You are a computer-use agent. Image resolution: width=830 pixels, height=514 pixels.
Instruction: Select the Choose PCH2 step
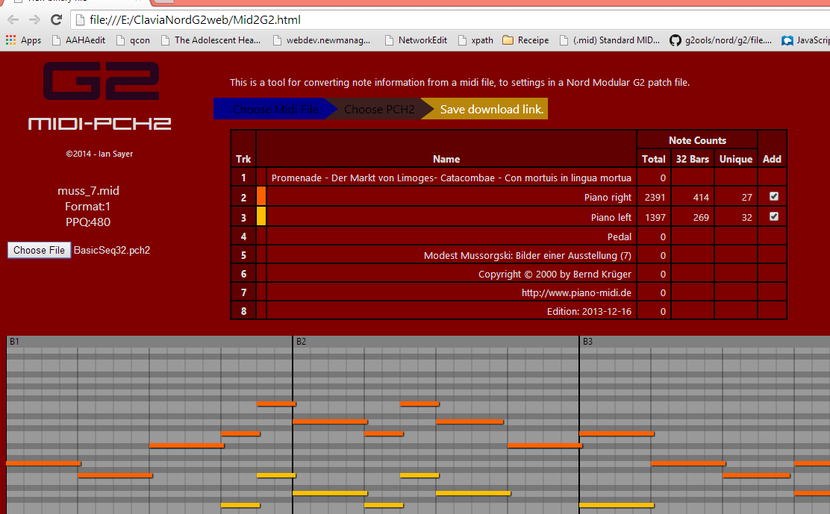tap(378, 110)
